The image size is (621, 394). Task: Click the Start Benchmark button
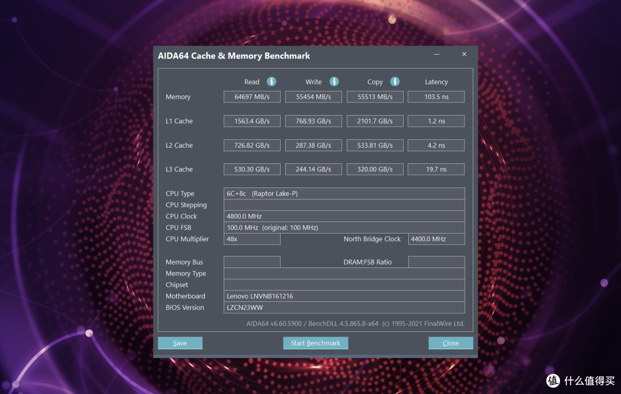pyautogui.click(x=316, y=343)
